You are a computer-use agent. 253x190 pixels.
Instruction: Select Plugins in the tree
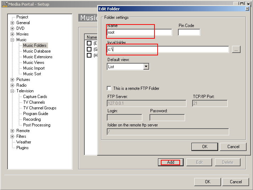22,148
